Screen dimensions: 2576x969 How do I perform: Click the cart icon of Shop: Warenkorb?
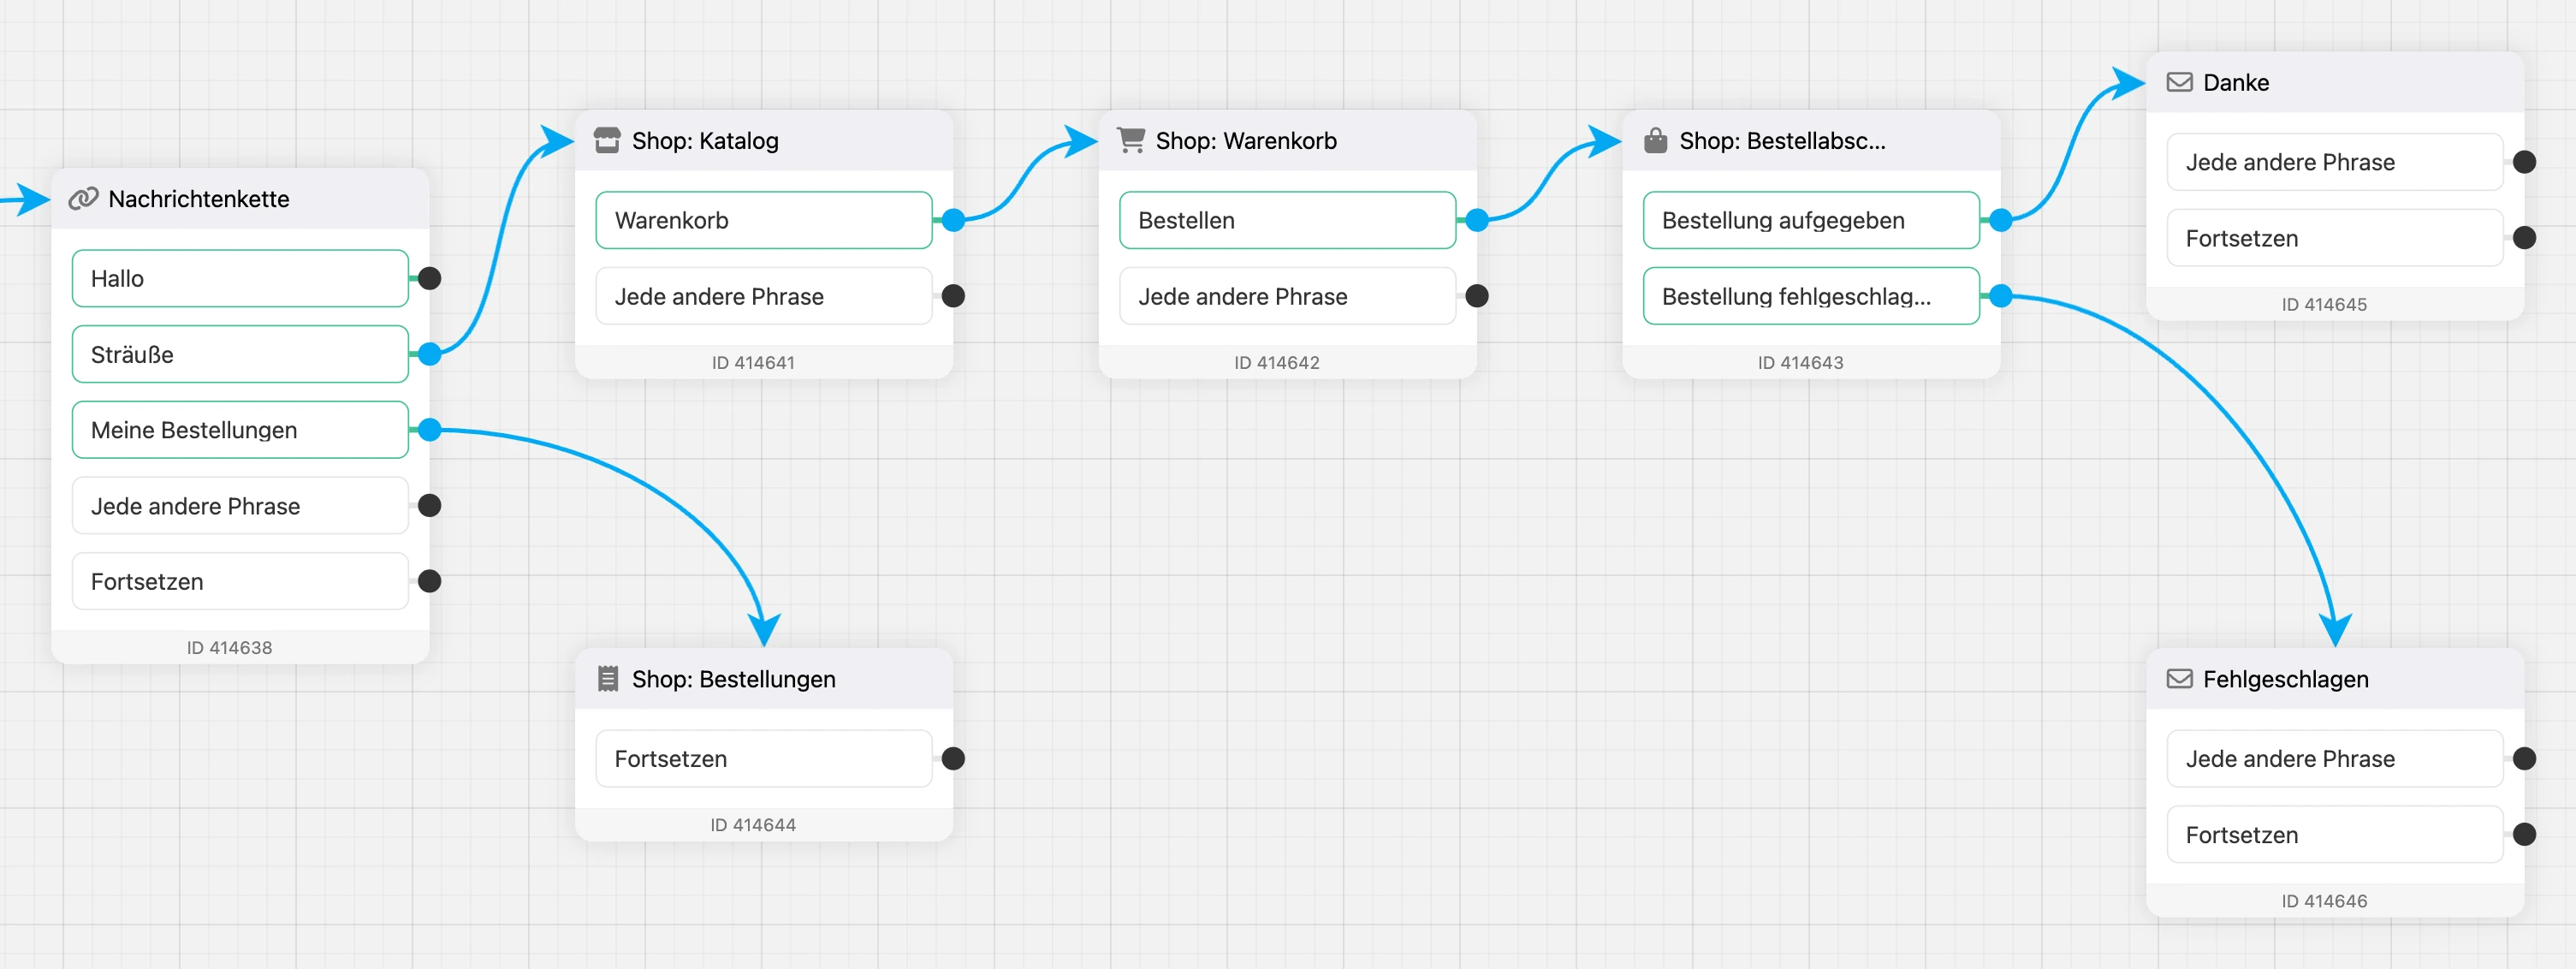click(x=1131, y=140)
